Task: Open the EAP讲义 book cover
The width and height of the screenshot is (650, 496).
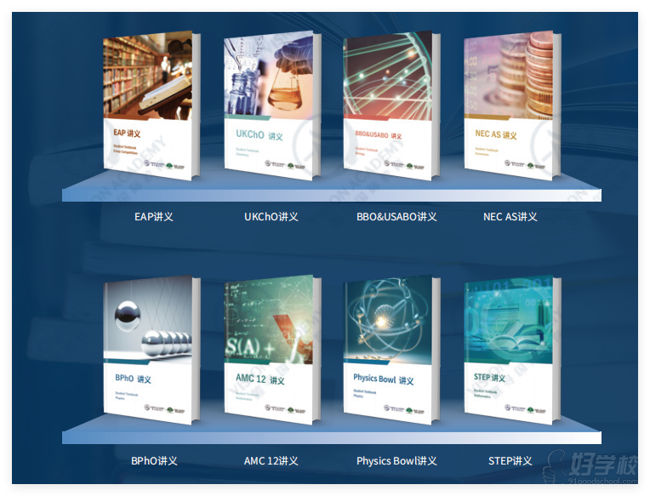Action: (x=151, y=105)
